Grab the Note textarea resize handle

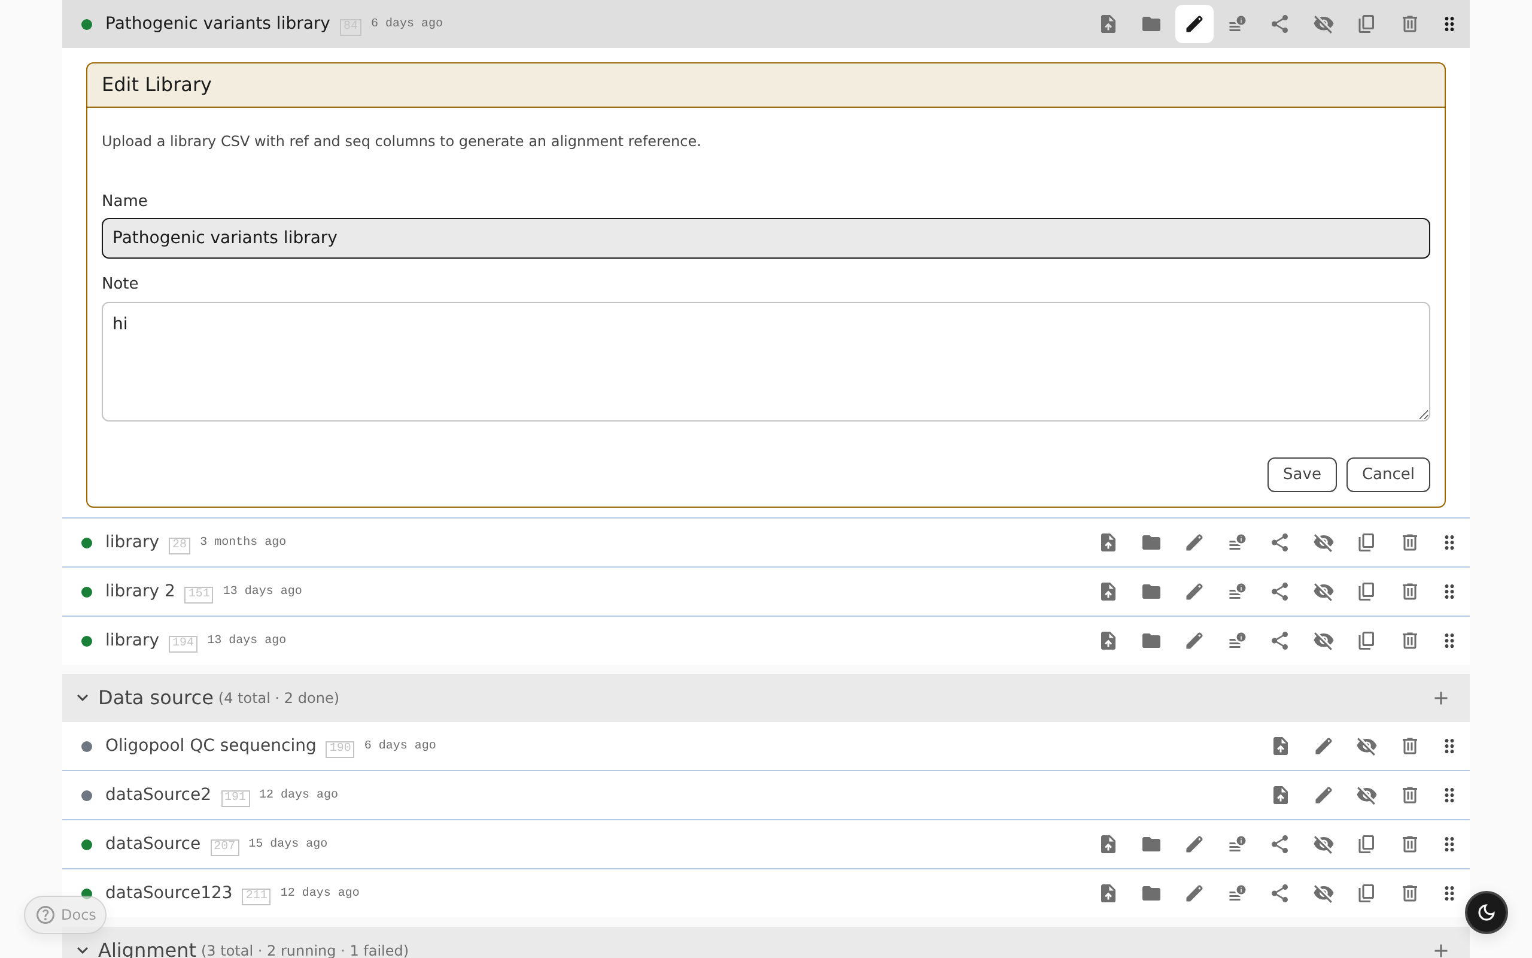click(1423, 414)
